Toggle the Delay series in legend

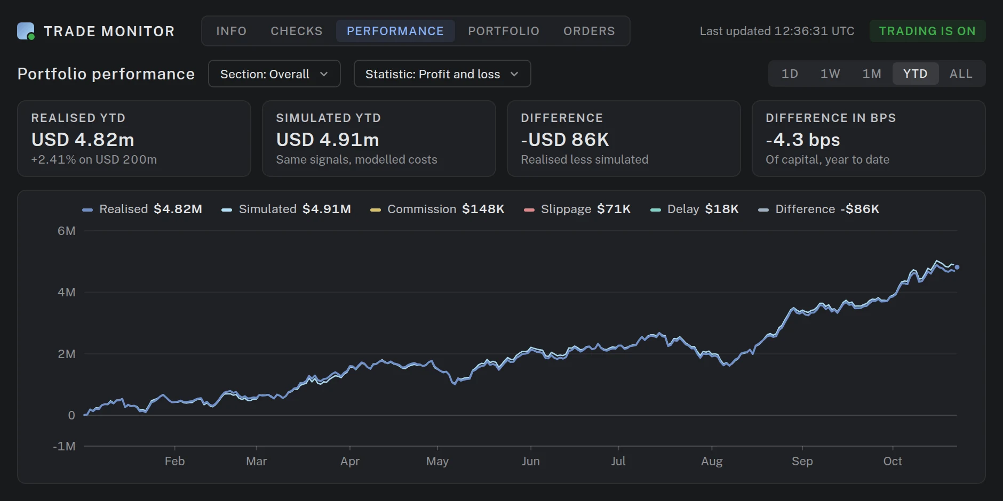point(695,209)
